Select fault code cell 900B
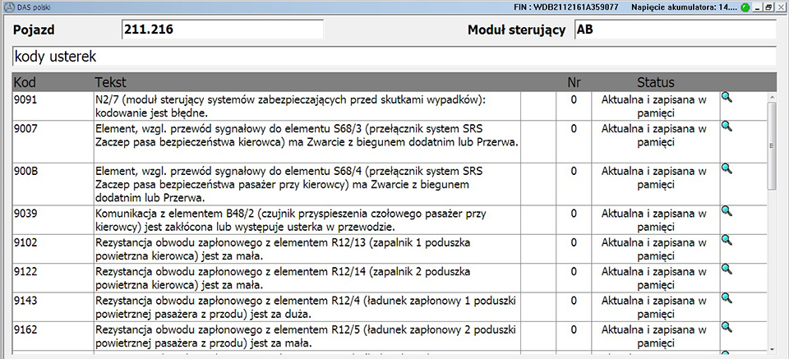The width and height of the screenshot is (789, 359). [x=53, y=183]
